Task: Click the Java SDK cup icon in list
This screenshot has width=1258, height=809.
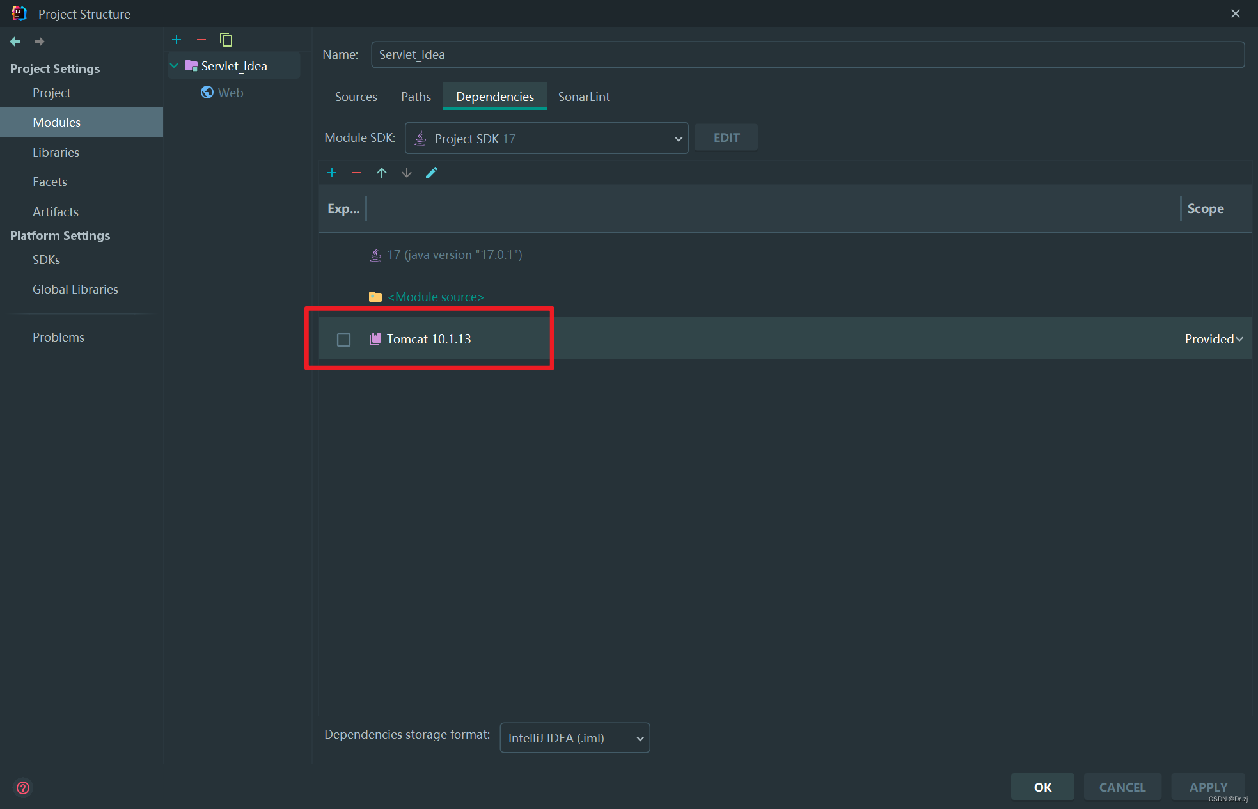Action: [x=375, y=255]
